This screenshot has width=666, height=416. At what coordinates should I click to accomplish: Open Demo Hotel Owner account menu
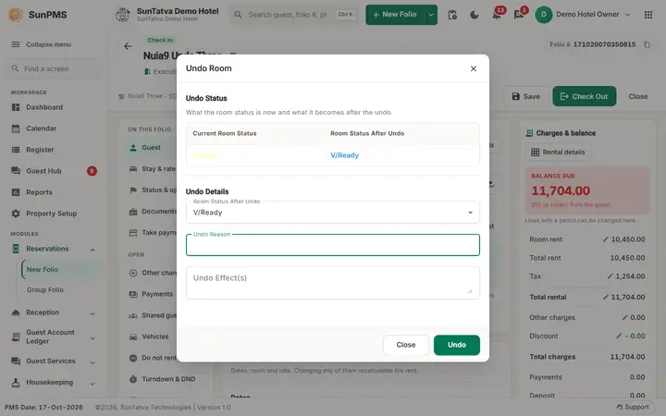pos(583,15)
